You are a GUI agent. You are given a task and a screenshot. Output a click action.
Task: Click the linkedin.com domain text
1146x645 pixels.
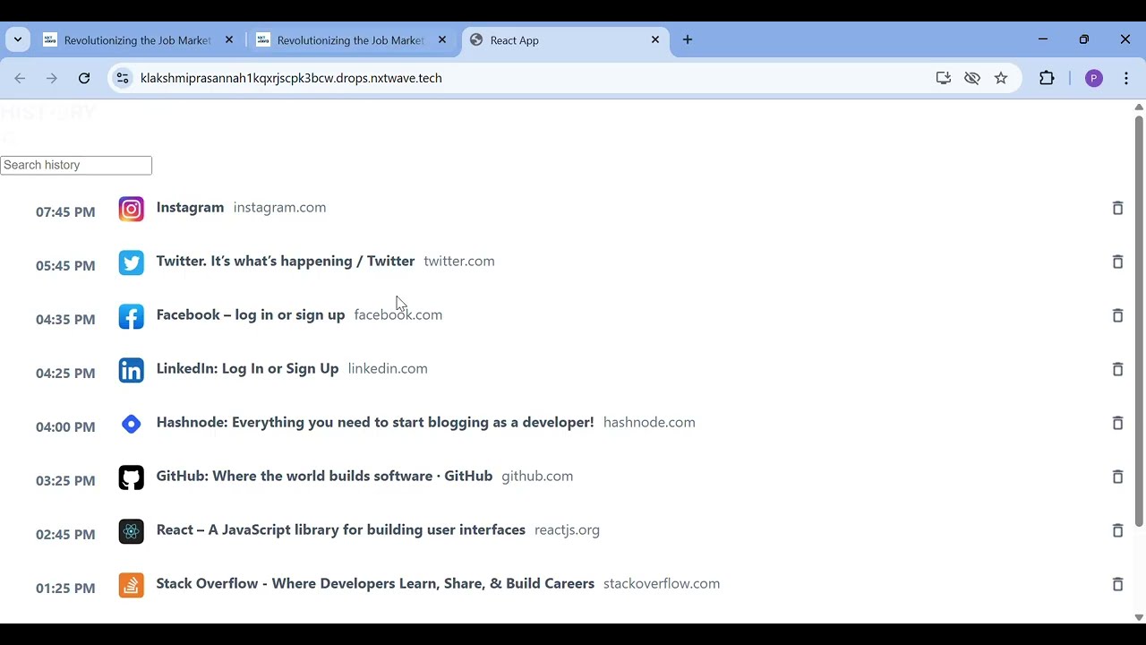[388, 368]
